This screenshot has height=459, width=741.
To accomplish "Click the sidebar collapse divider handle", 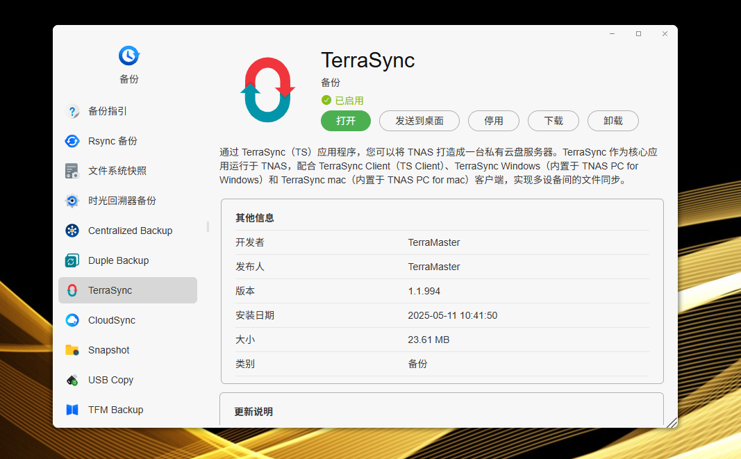I will click(x=208, y=227).
